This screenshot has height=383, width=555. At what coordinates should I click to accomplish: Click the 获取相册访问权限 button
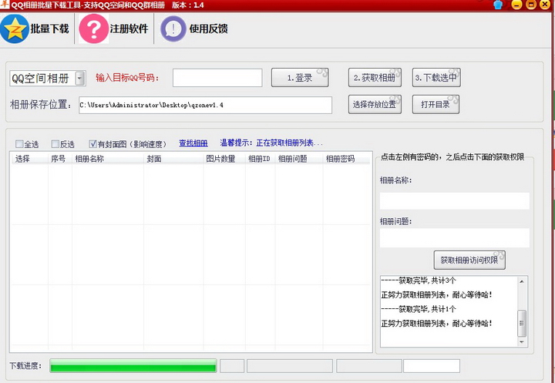(469, 260)
